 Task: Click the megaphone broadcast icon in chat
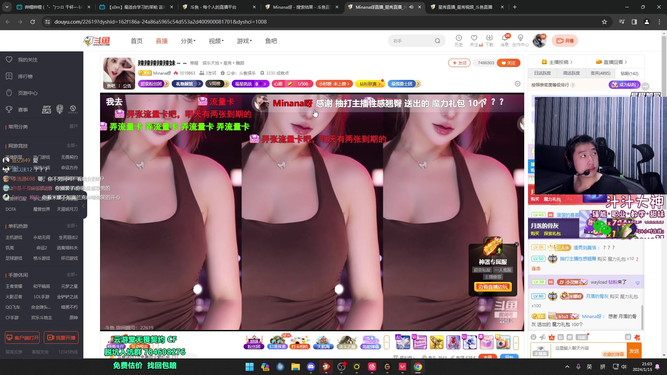[543, 337]
